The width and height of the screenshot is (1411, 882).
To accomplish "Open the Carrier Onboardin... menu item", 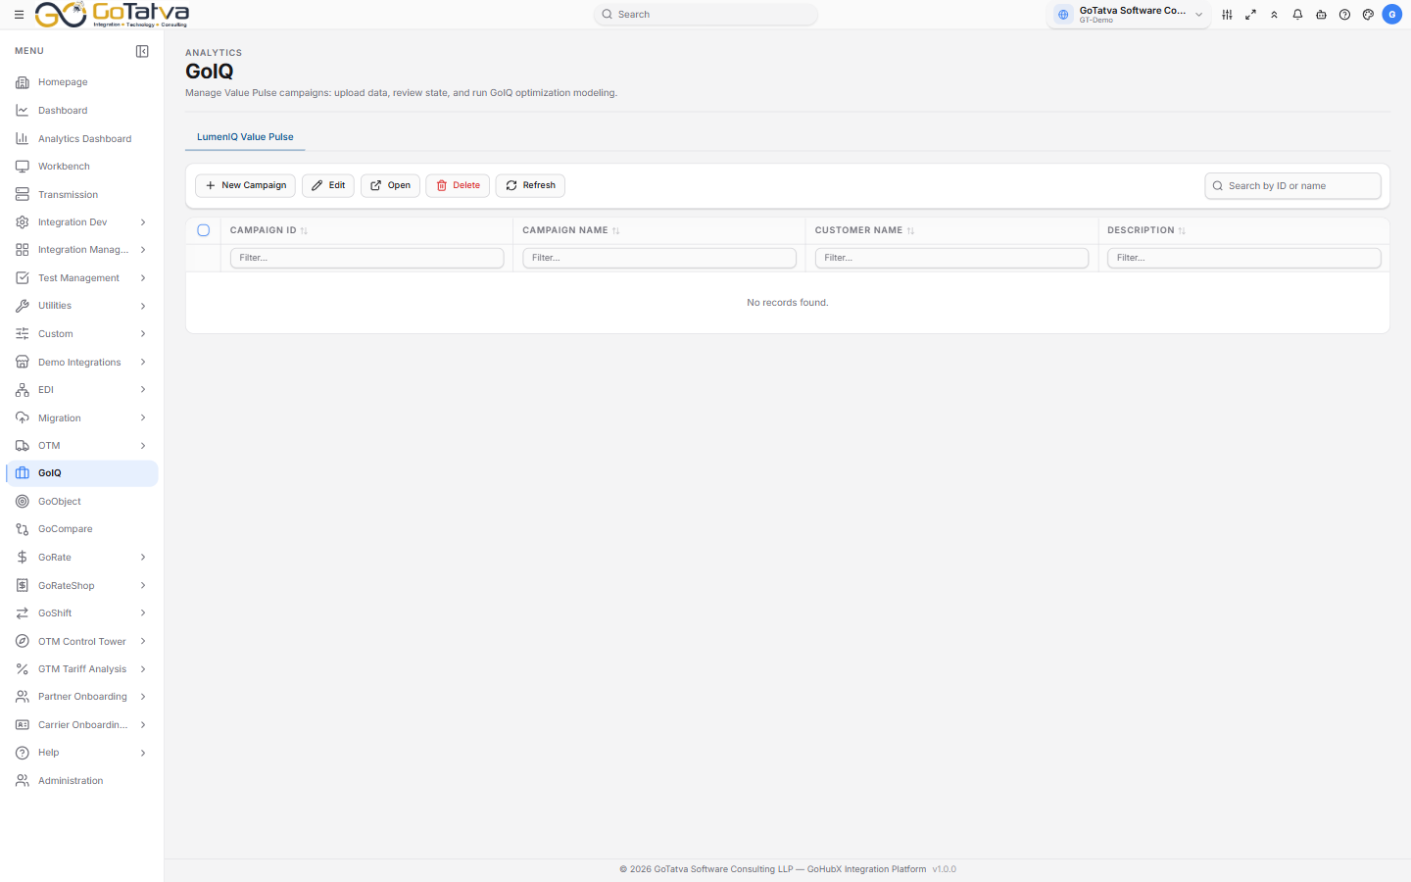I will pos(82,725).
